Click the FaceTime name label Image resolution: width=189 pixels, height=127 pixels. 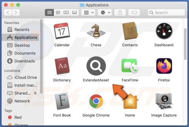click(x=130, y=80)
